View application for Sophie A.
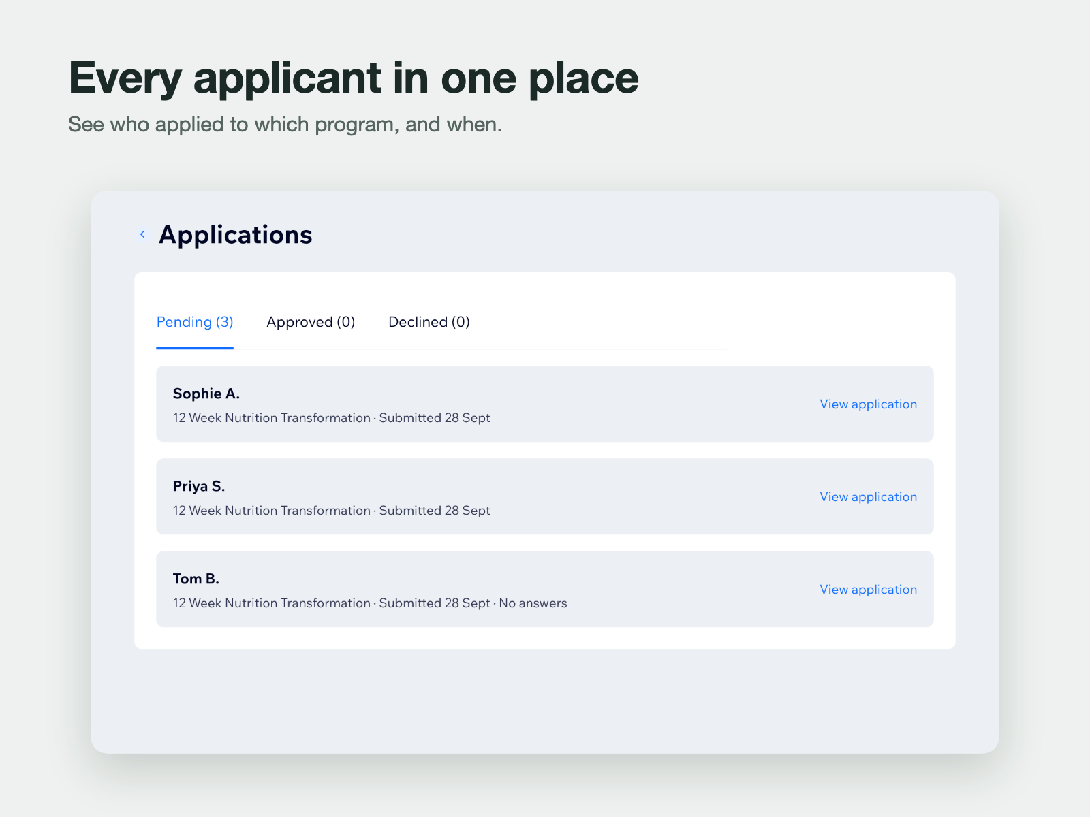 coord(868,404)
